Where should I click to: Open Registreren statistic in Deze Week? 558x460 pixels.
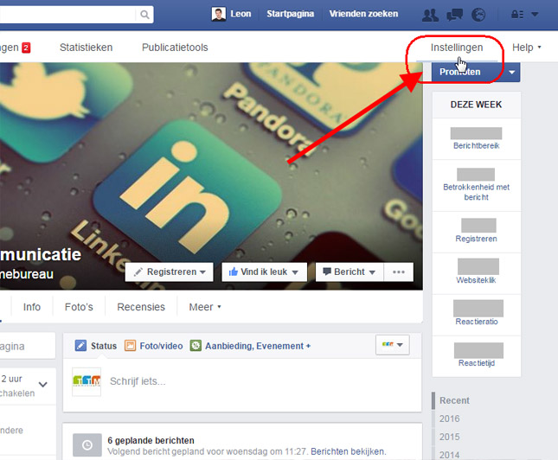[x=476, y=239]
